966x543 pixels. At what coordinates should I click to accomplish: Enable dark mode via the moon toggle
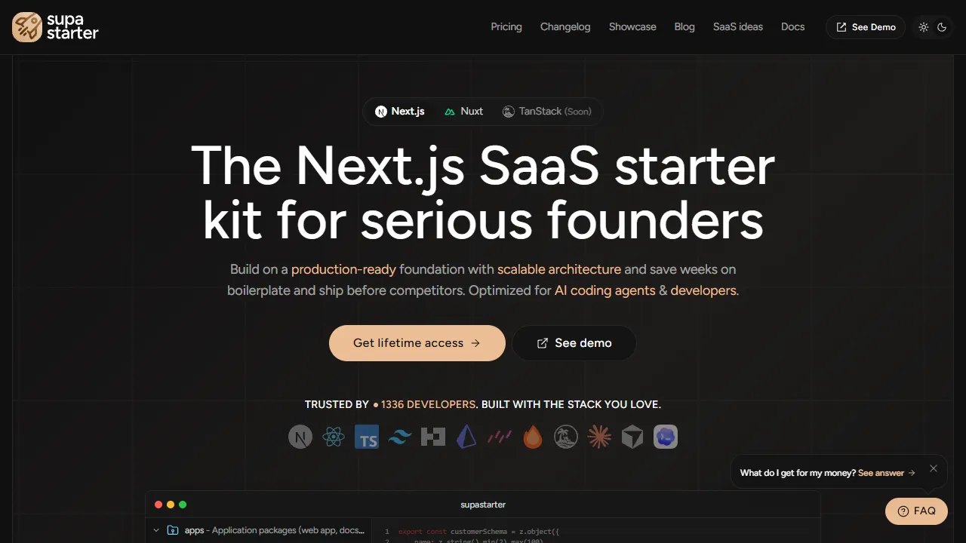pyautogui.click(x=941, y=26)
